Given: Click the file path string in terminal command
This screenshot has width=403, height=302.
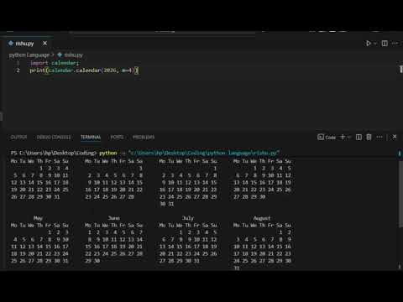Looking at the screenshot, I should click(204, 153).
